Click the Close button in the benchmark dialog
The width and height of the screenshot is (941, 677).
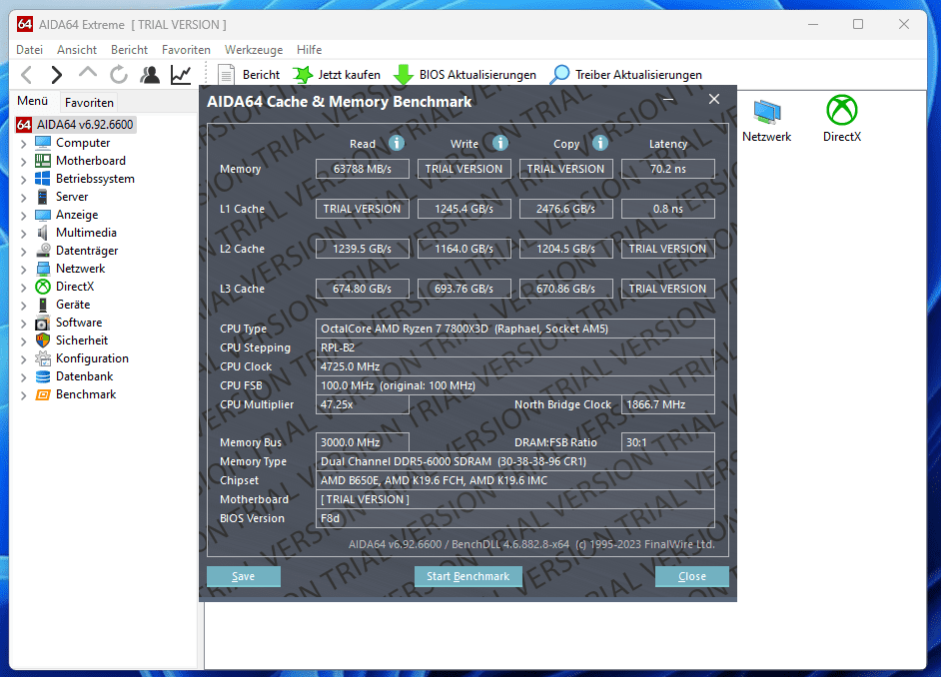click(692, 576)
